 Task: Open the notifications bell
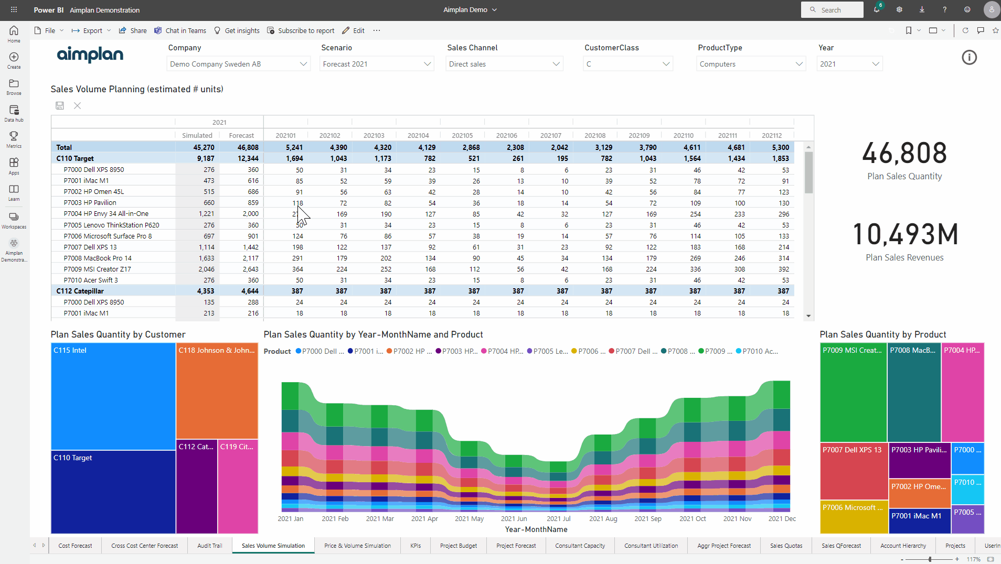pyautogui.click(x=876, y=9)
